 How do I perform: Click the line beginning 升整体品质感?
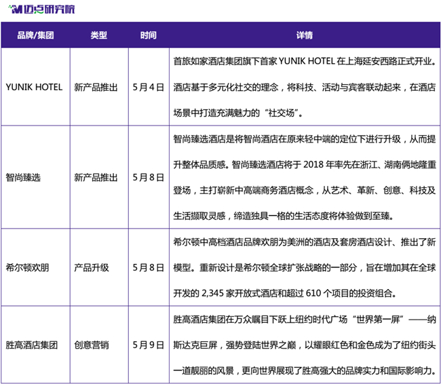coord(305,165)
